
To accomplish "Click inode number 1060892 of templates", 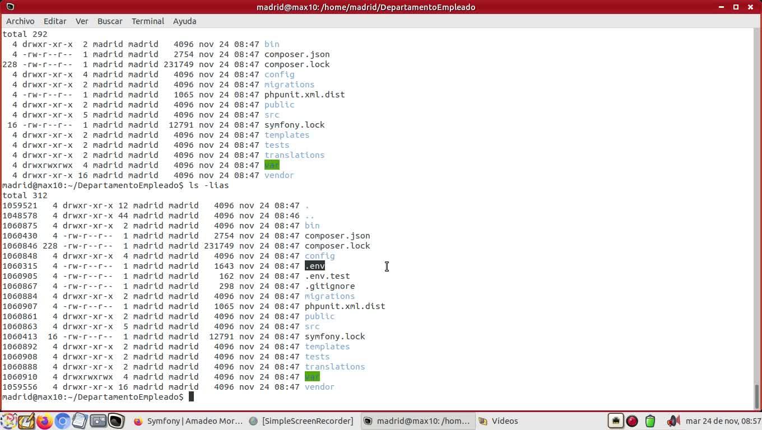I will tap(20, 347).
